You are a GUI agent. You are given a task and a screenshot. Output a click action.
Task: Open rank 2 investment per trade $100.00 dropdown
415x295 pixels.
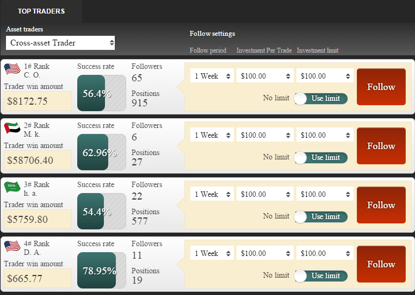(x=265, y=135)
